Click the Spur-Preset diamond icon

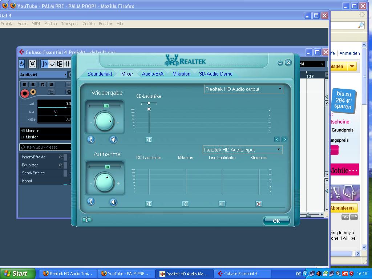pyautogui.click(x=23, y=147)
